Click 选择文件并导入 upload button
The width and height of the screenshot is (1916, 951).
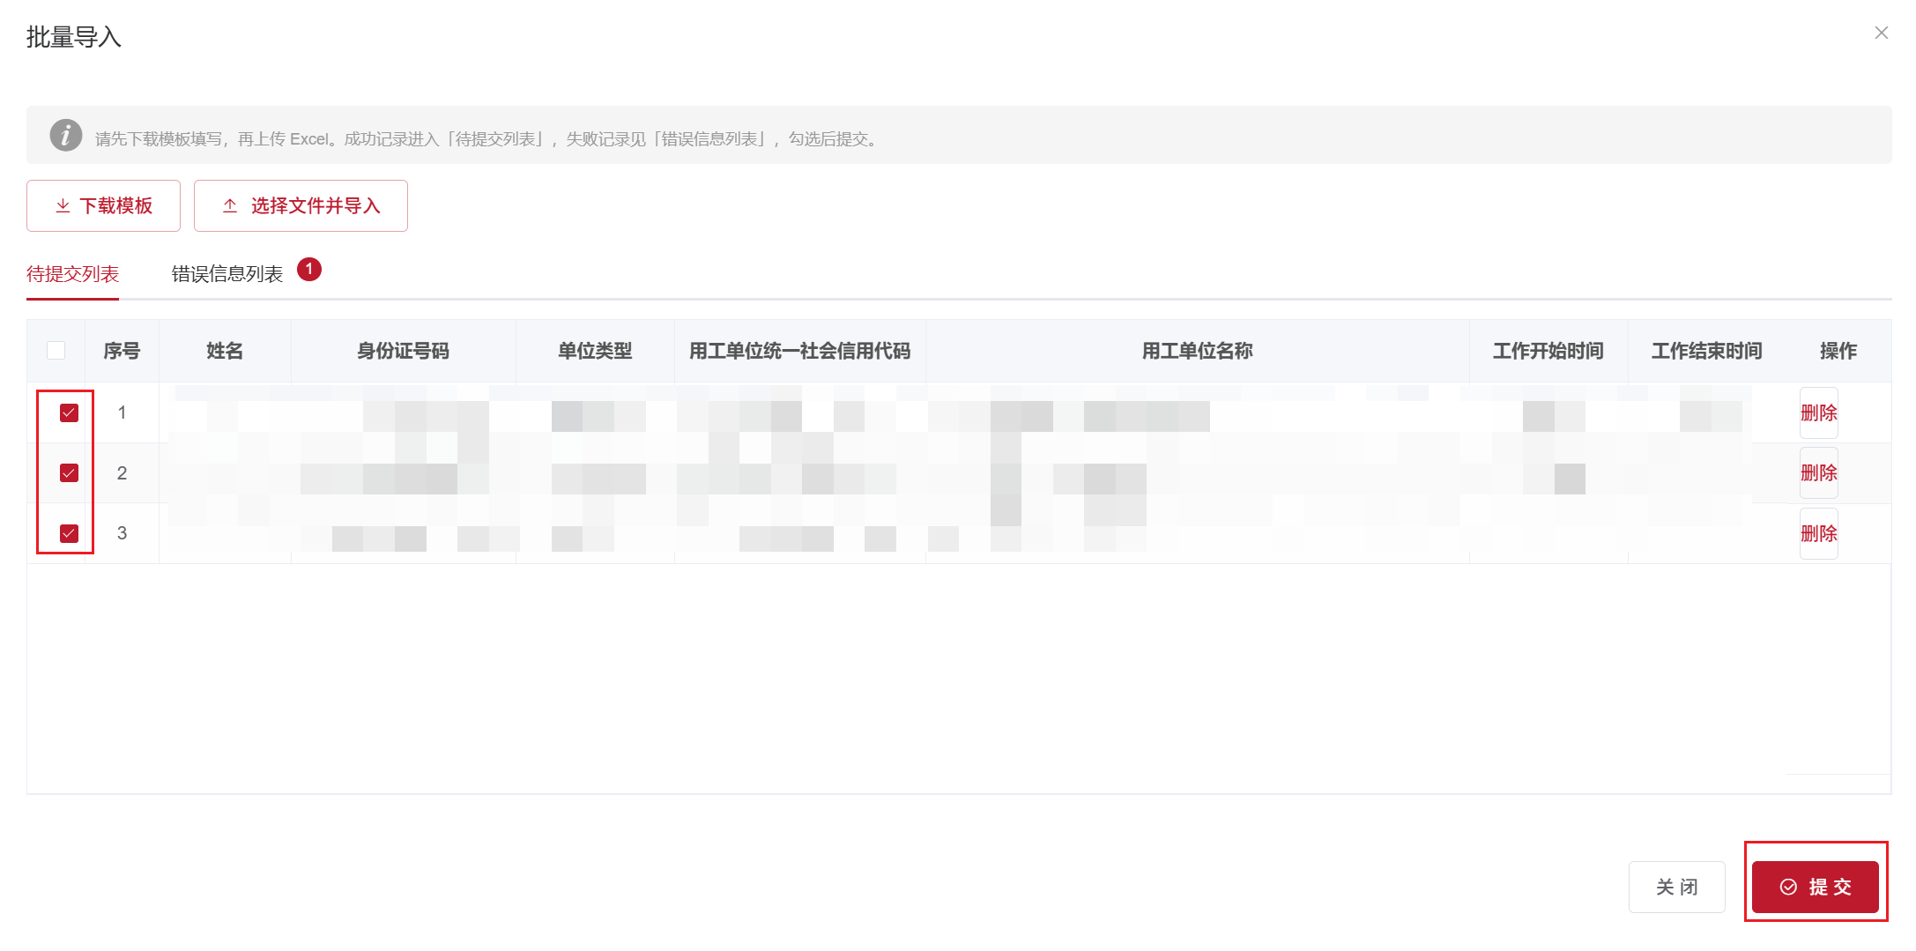pyautogui.click(x=301, y=206)
